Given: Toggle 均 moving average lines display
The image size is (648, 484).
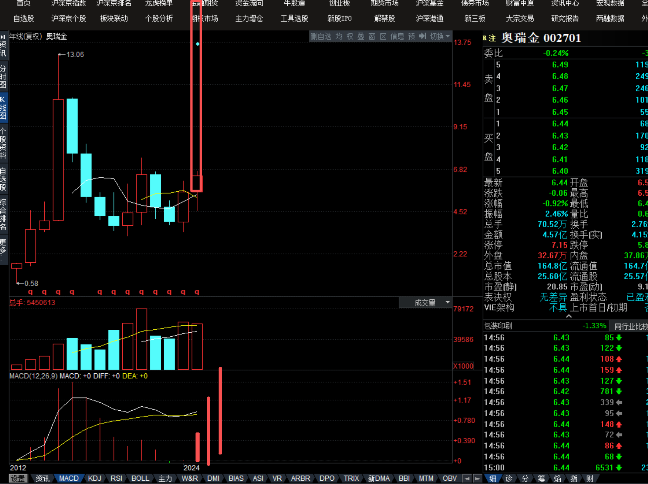Looking at the screenshot, I should 339,36.
